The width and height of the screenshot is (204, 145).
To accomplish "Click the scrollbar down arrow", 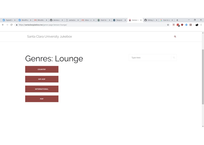I will tap(203, 126).
